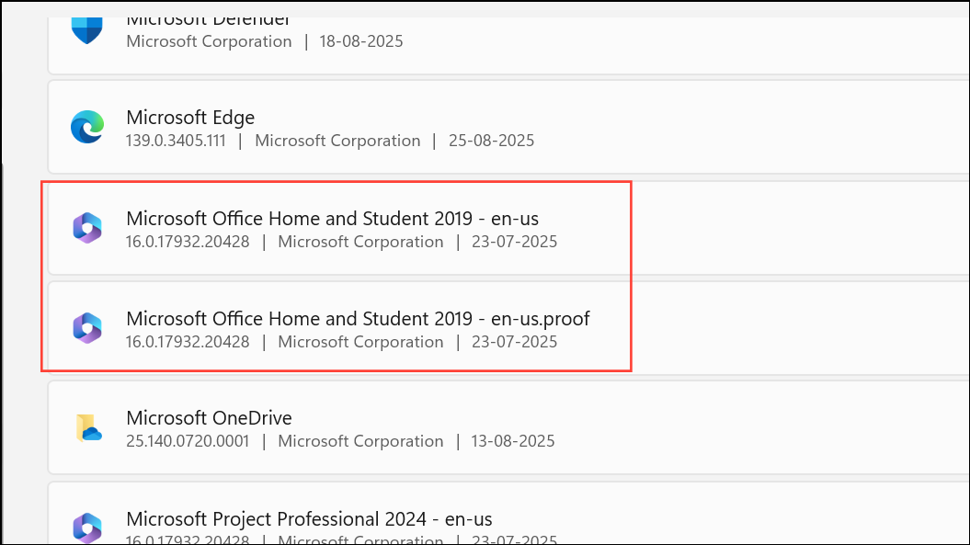Click the install date of en-us.proof entry
Image resolution: width=970 pixels, height=545 pixels.
click(x=514, y=342)
